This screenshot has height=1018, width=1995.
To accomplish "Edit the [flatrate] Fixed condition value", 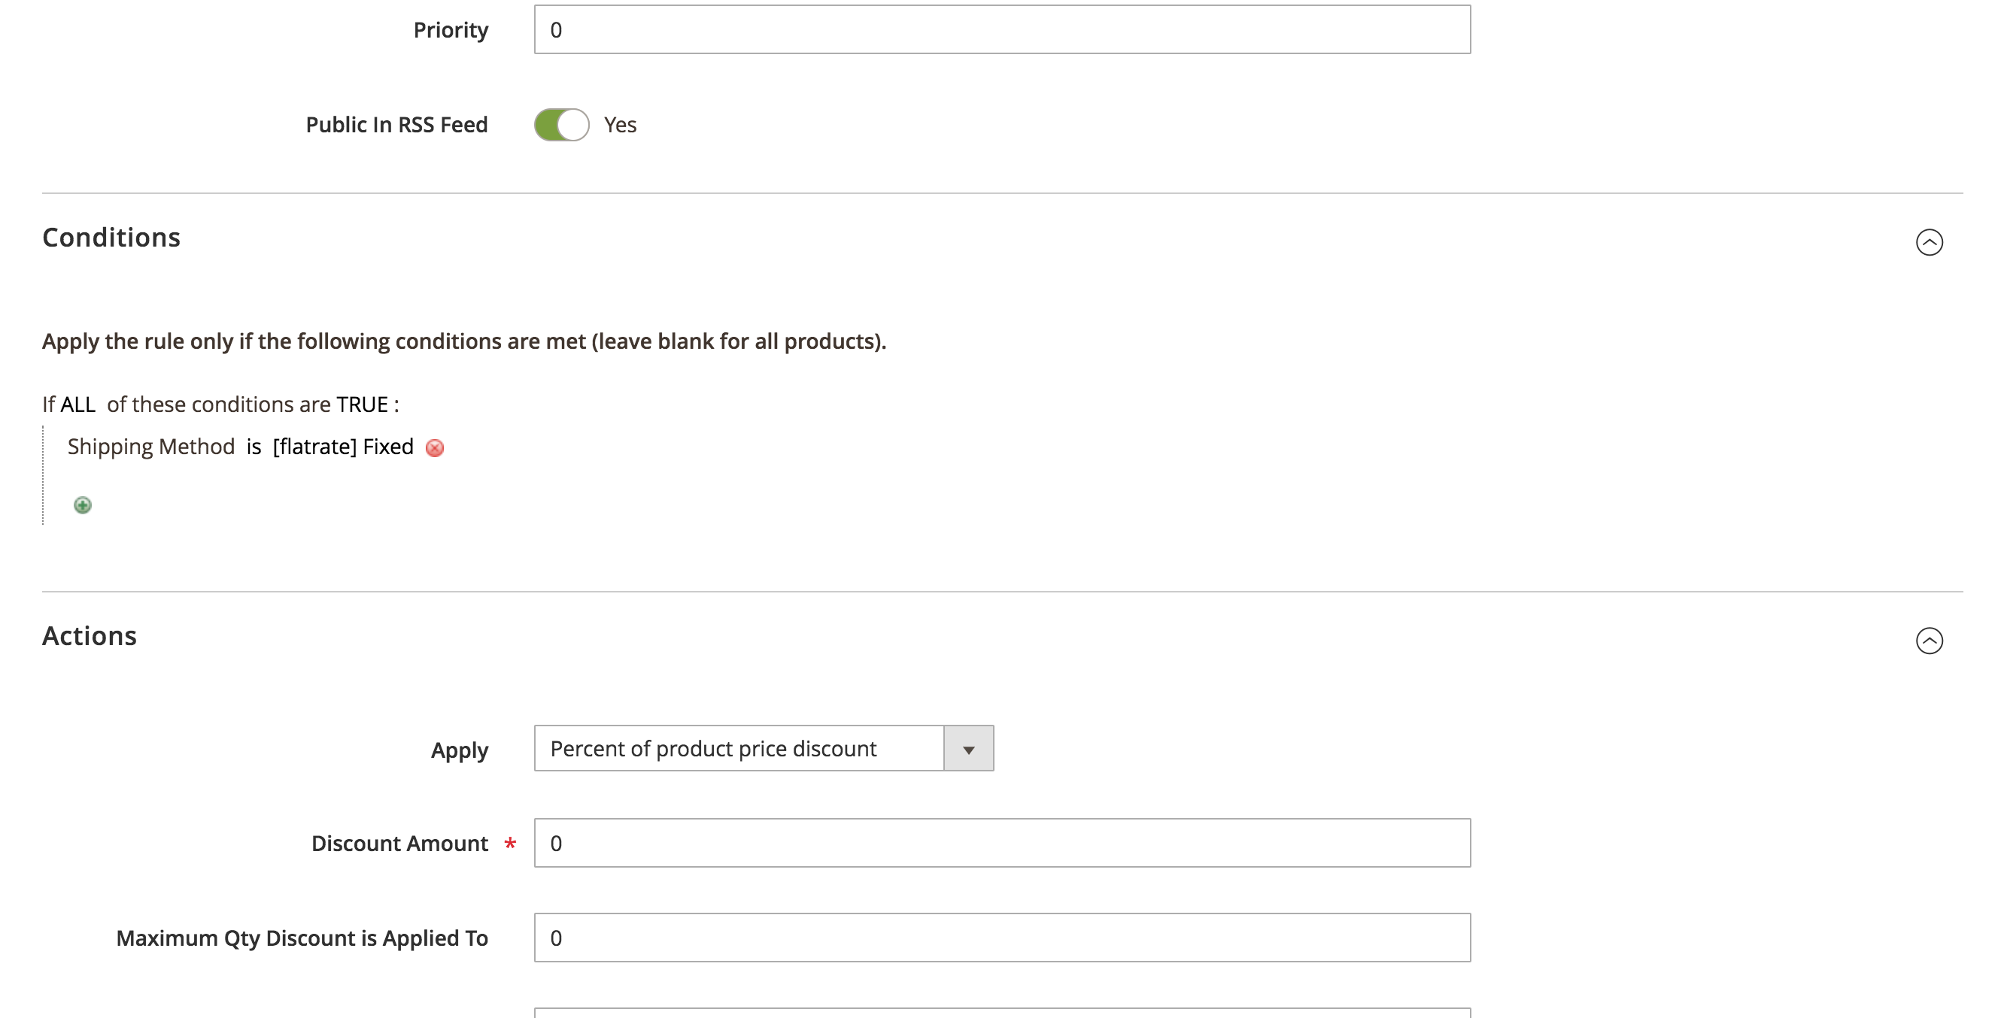I will (343, 447).
